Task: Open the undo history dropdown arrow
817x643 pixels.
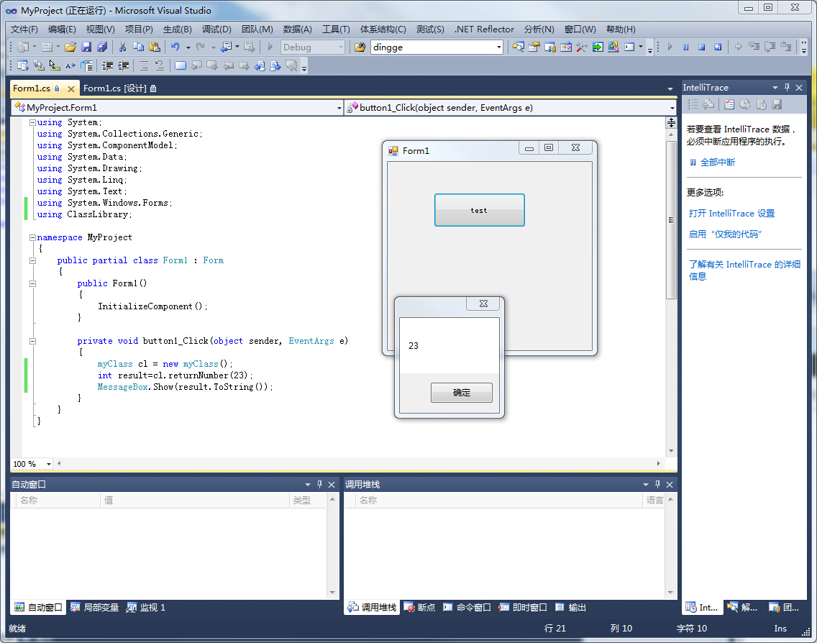Action: [x=188, y=47]
